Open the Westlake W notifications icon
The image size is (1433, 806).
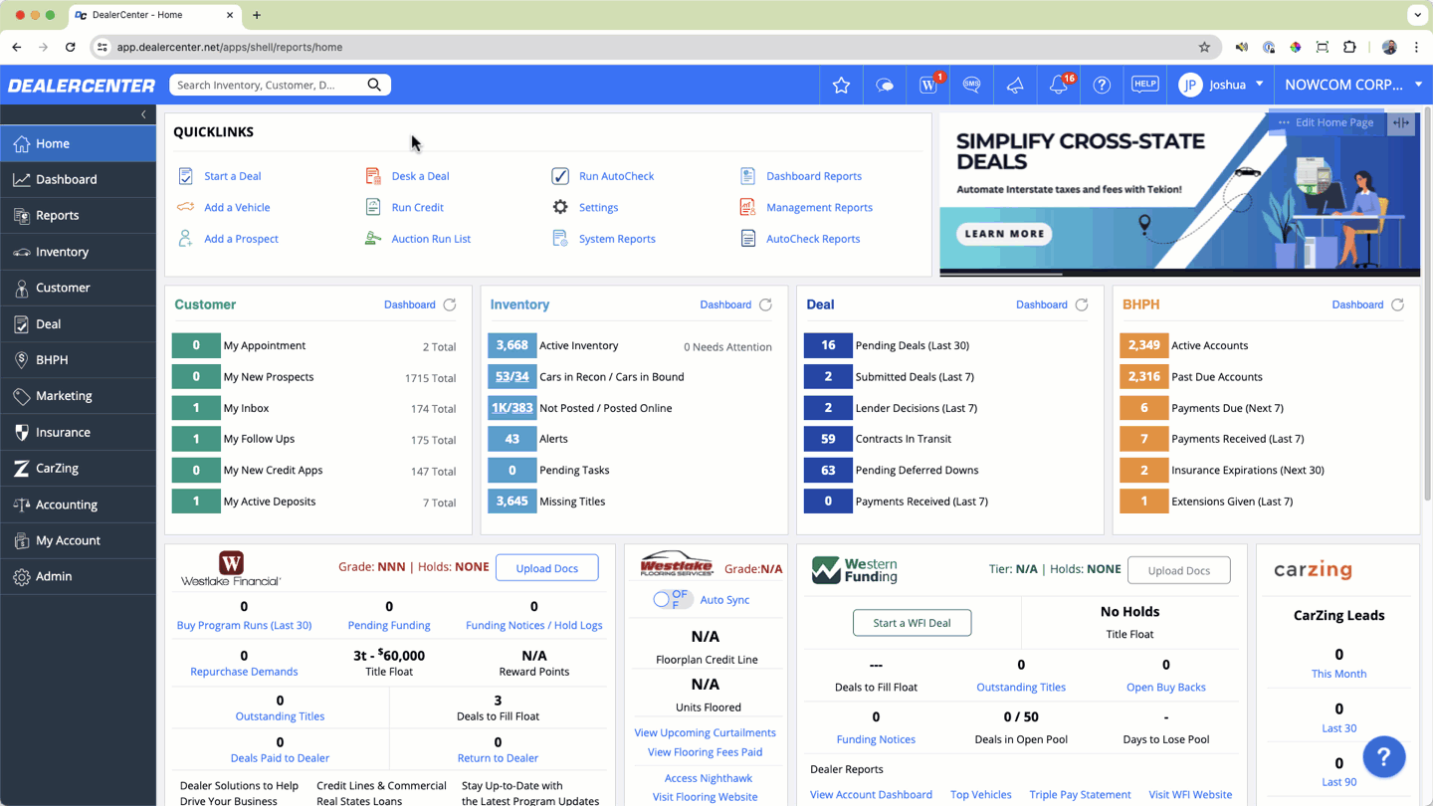tap(928, 86)
